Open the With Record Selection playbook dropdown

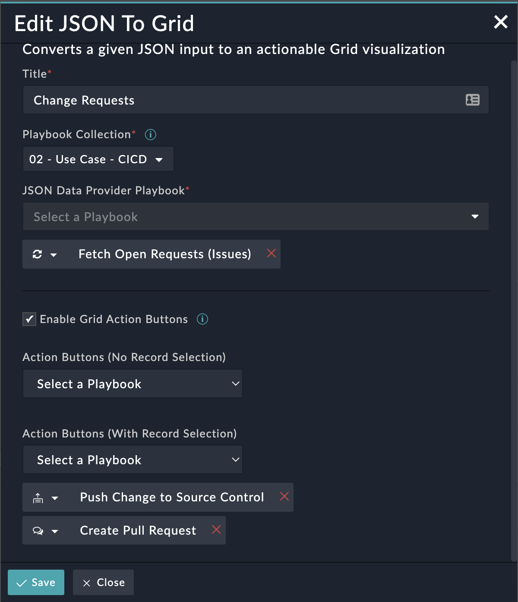click(133, 460)
